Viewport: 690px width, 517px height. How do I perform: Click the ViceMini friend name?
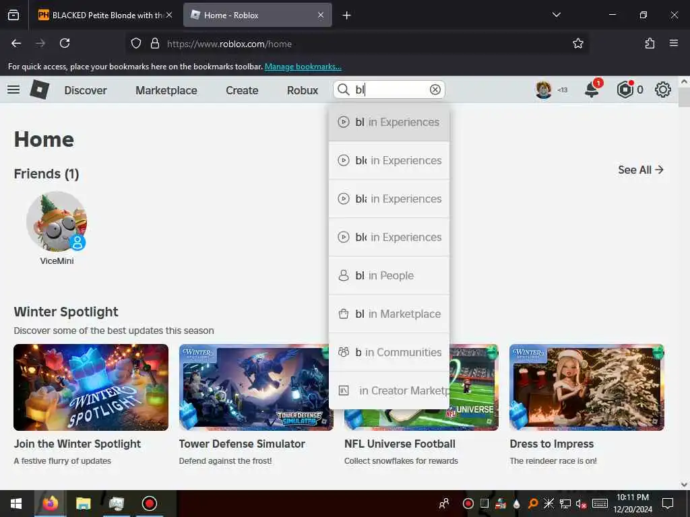tap(57, 261)
